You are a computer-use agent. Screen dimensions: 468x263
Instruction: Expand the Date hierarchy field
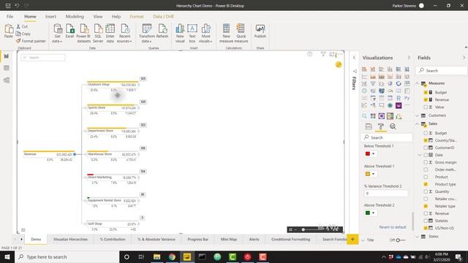point(420,155)
